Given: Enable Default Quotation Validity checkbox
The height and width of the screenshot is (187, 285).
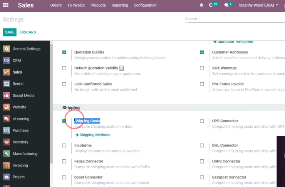Looking at the screenshot, I should 64,68.
